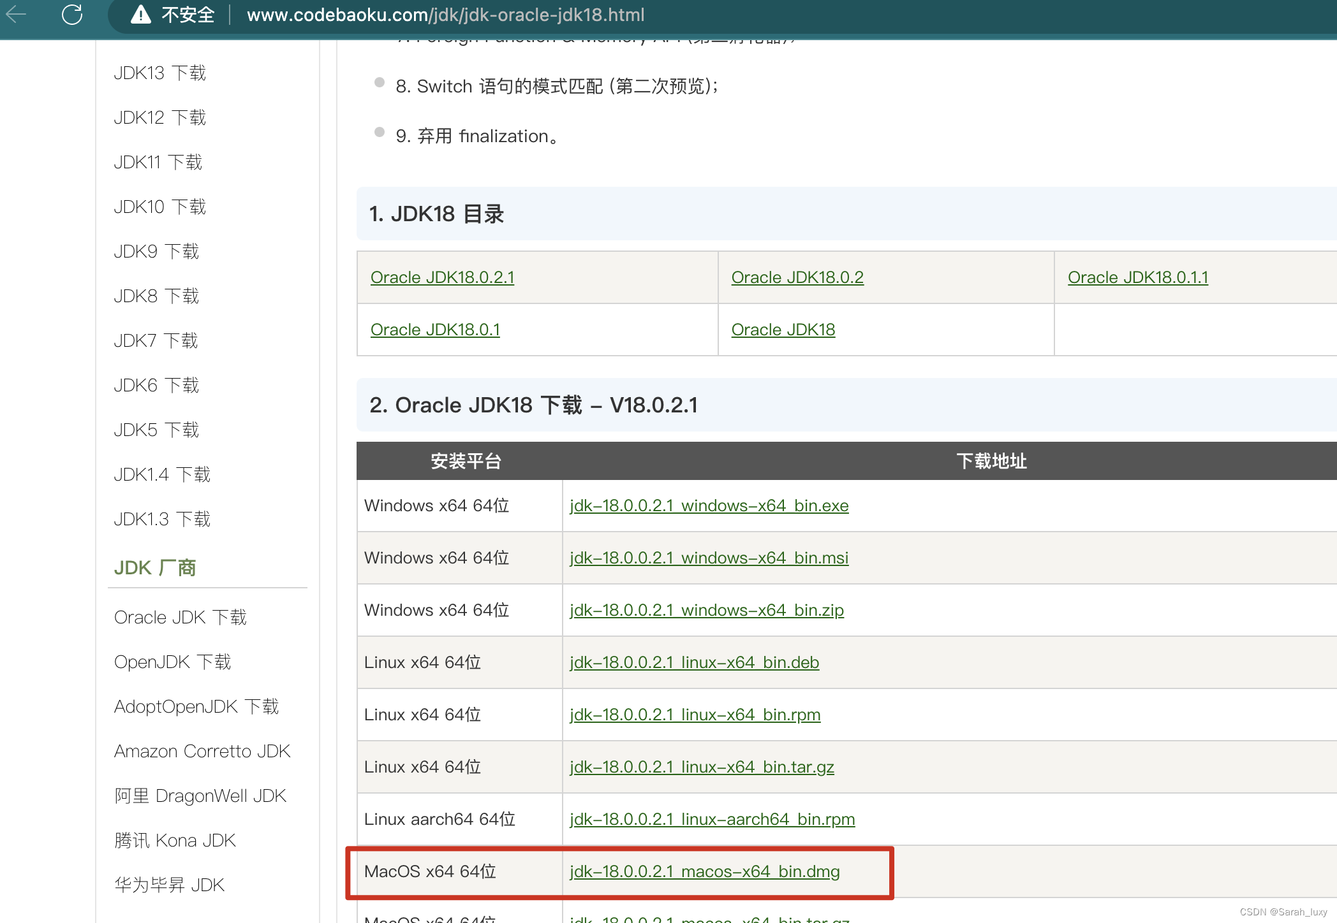Click heading 2. Oracle JDK18 下载 – V18.0.2.1
This screenshot has width=1337, height=923.
point(534,405)
